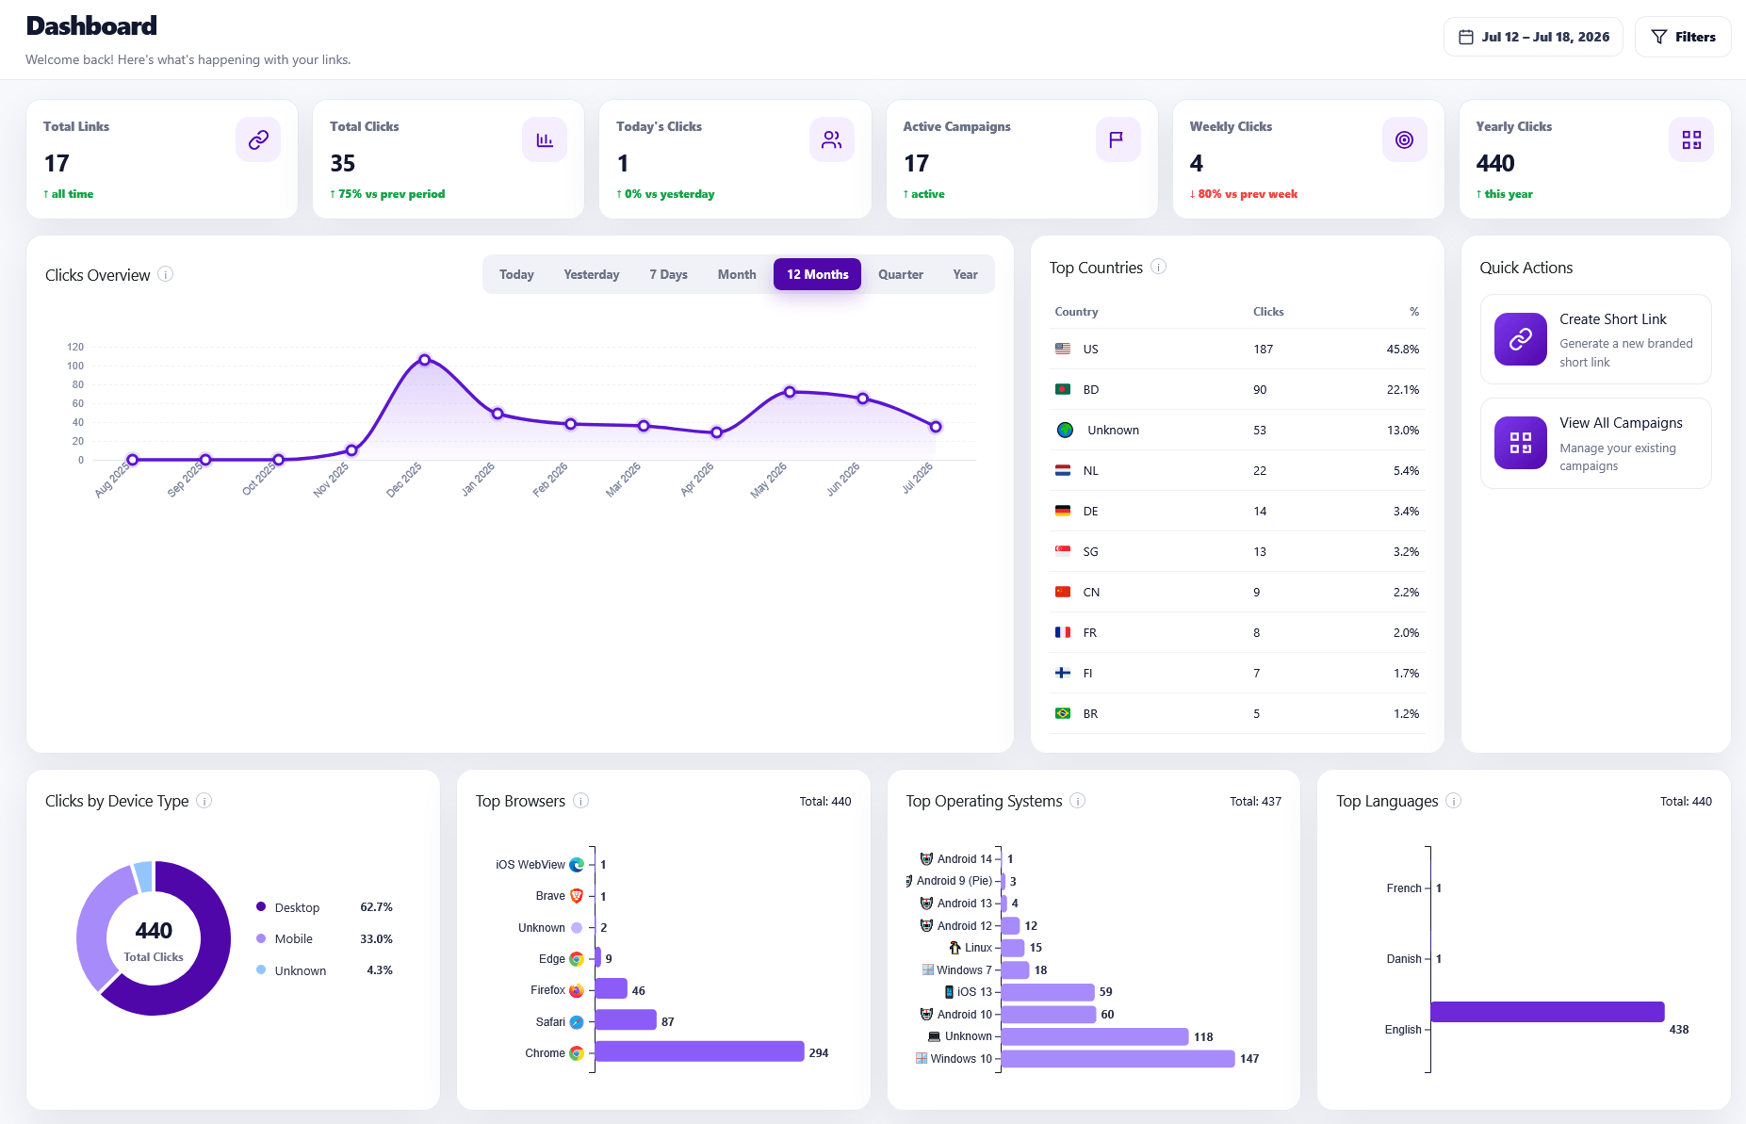
Task: Click the info icon beside Top Countries
Action: click(x=1159, y=267)
